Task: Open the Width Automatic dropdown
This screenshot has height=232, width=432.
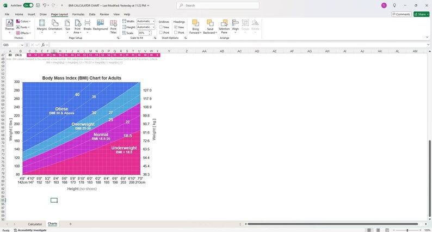Action: (153, 21)
